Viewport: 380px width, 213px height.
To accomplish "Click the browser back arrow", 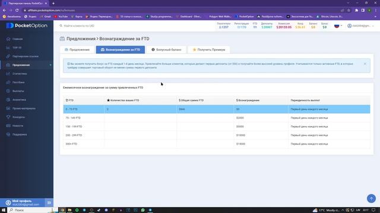I will coord(4,11).
